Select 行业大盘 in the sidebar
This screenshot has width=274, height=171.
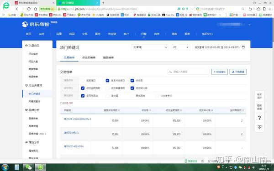[33, 62]
